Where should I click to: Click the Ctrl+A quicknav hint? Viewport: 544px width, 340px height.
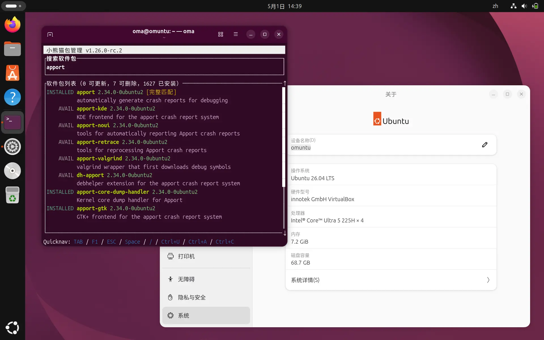(x=197, y=242)
